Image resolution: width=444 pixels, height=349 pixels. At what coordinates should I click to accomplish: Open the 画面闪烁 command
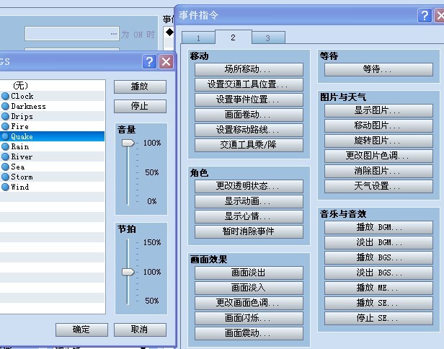[249, 318]
